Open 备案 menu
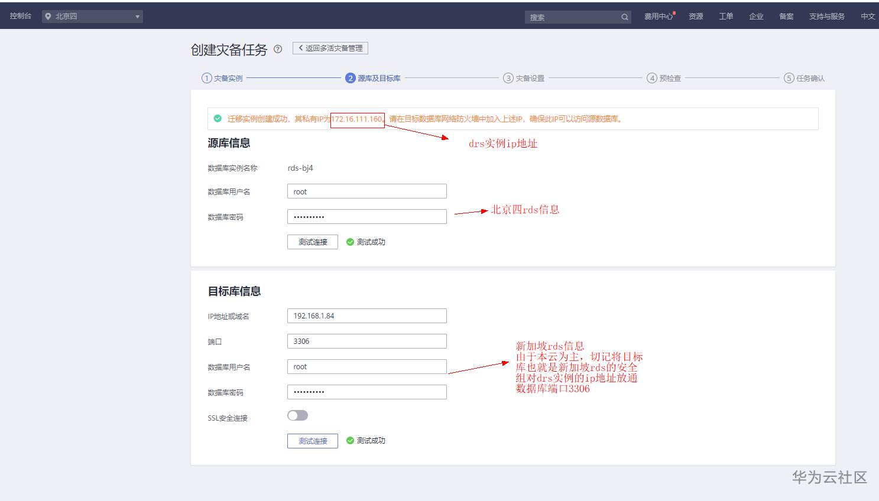 pyautogui.click(x=786, y=17)
